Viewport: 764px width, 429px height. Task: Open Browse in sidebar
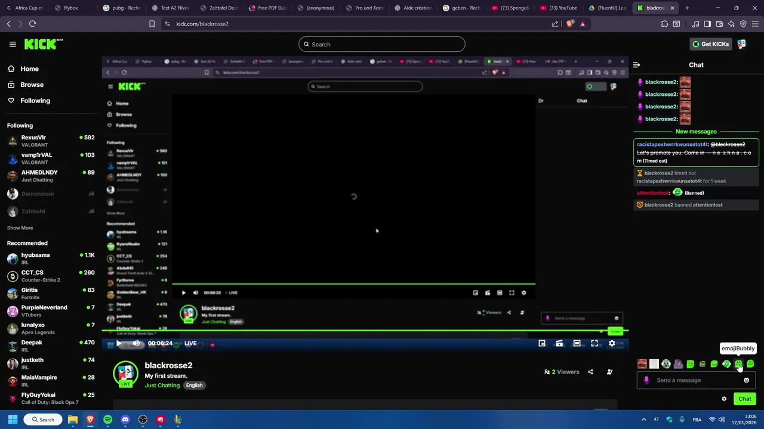click(32, 85)
